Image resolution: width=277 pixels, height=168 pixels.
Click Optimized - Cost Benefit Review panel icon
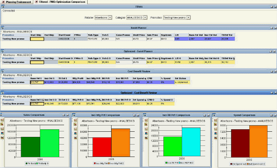point(2,93)
